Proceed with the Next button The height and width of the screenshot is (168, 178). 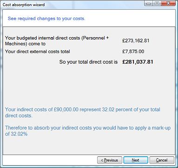[x=136, y=160]
